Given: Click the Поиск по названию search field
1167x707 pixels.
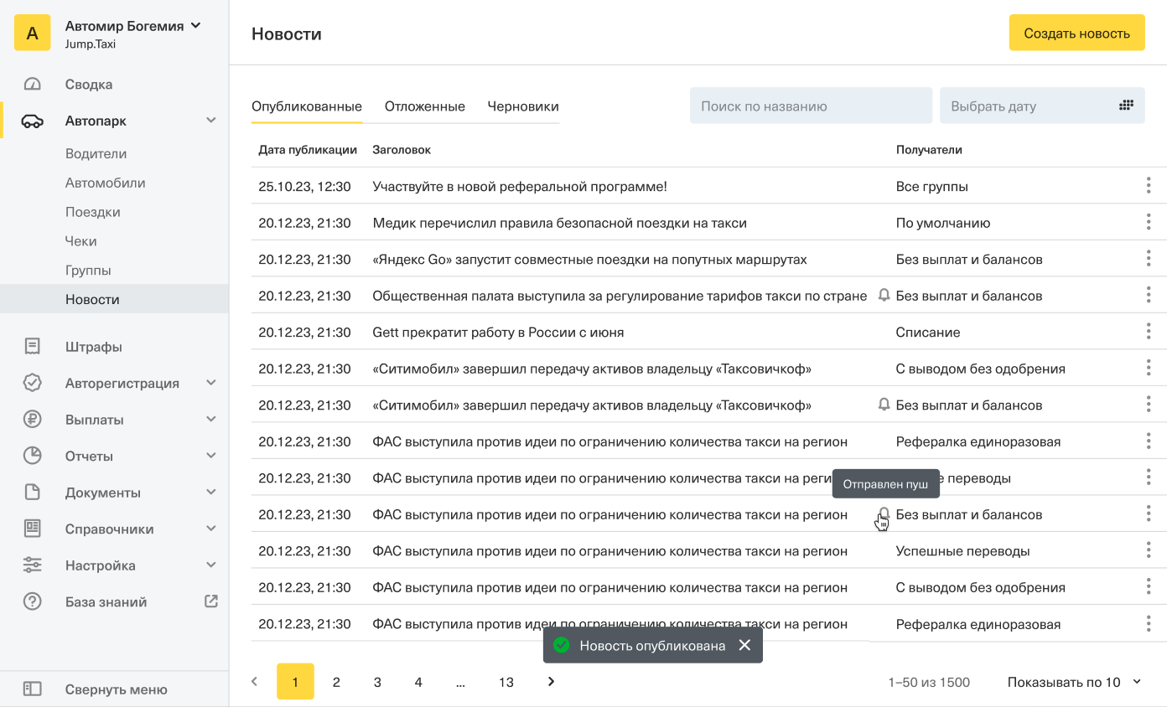Looking at the screenshot, I should (811, 106).
